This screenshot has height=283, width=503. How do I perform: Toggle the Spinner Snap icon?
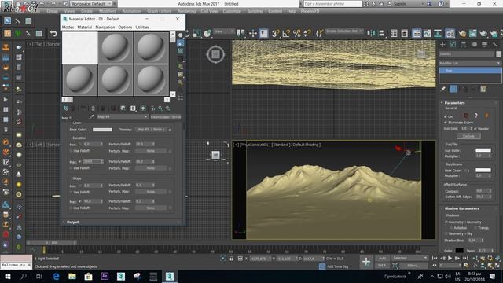(307, 33)
